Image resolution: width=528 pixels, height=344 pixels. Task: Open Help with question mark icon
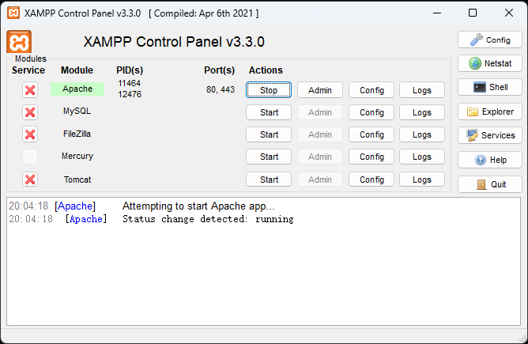coord(490,160)
